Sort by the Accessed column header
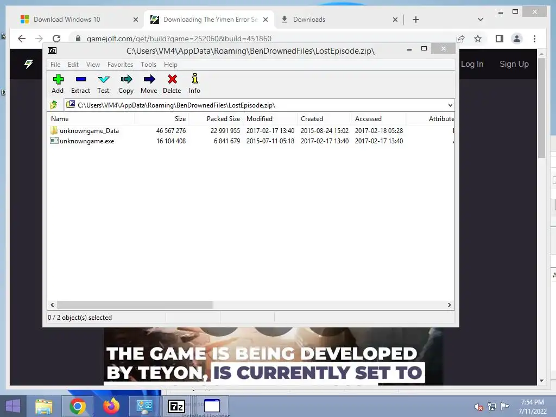556x417 pixels. pos(378,119)
